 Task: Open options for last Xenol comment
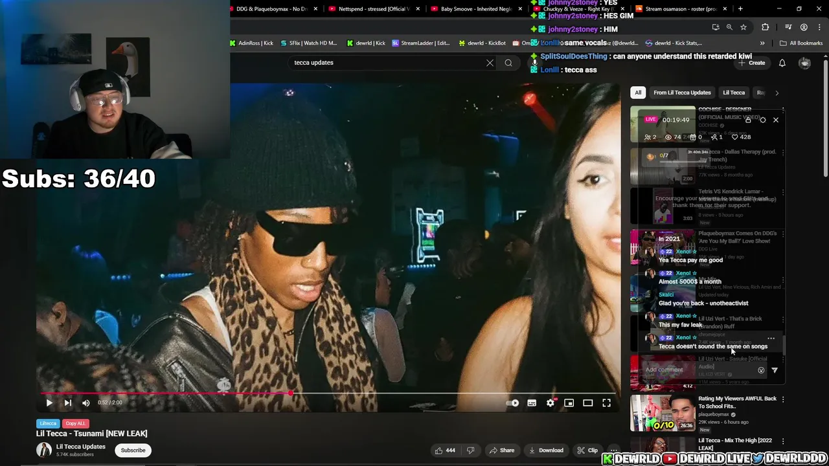pos(771,338)
